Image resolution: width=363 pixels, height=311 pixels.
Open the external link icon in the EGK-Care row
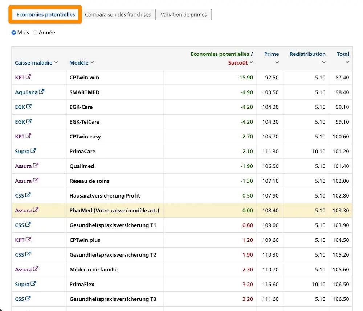click(29, 107)
